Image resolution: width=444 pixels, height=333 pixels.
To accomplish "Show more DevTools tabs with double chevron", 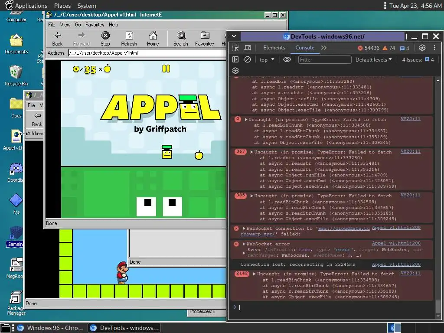I will [x=324, y=48].
